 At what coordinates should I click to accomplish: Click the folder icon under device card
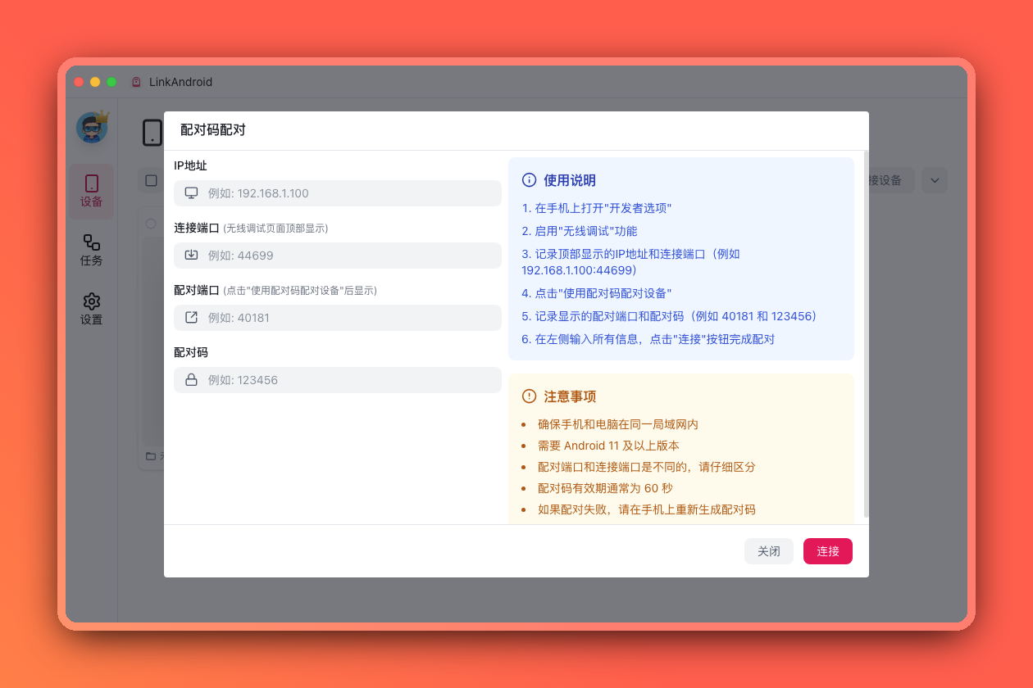click(150, 456)
